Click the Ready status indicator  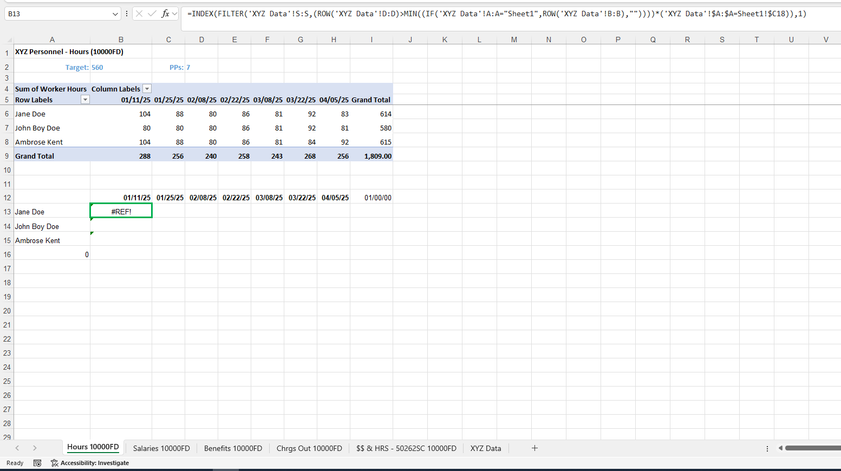click(x=15, y=463)
